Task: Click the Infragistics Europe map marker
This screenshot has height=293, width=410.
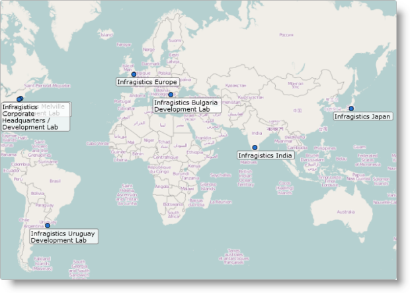Action: pos(134,75)
